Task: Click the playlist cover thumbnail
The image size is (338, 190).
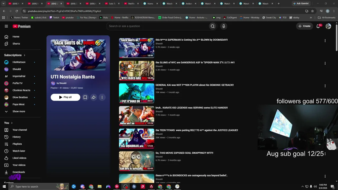Action: 78,55
